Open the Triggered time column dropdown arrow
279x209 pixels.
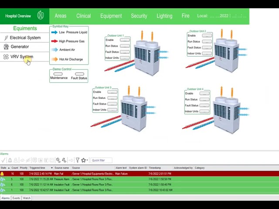[52, 168]
